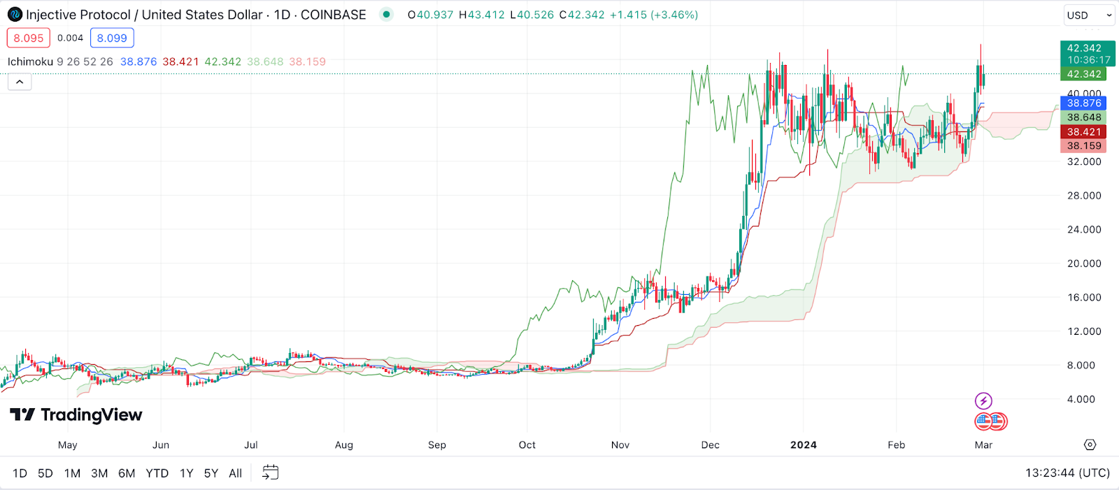Click the red 8.095 sell price button
Viewport: 1119px width, 490px height.
tap(29, 38)
